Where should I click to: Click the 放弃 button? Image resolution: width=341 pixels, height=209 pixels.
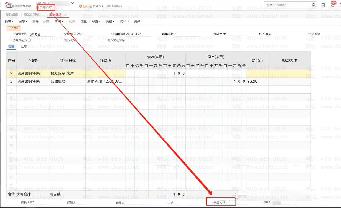pos(46,21)
